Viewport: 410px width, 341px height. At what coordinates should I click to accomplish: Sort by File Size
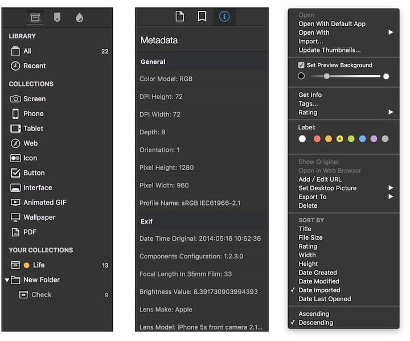pyautogui.click(x=310, y=237)
